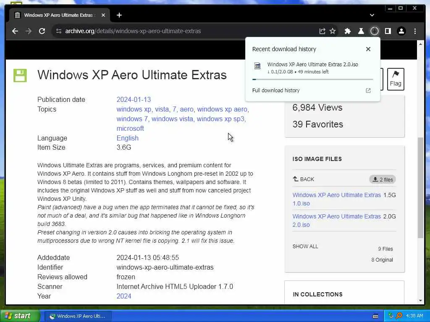Image resolution: width=430 pixels, height=322 pixels.
Task: Select the '6,984 Views' text
Action: pyautogui.click(x=317, y=108)
